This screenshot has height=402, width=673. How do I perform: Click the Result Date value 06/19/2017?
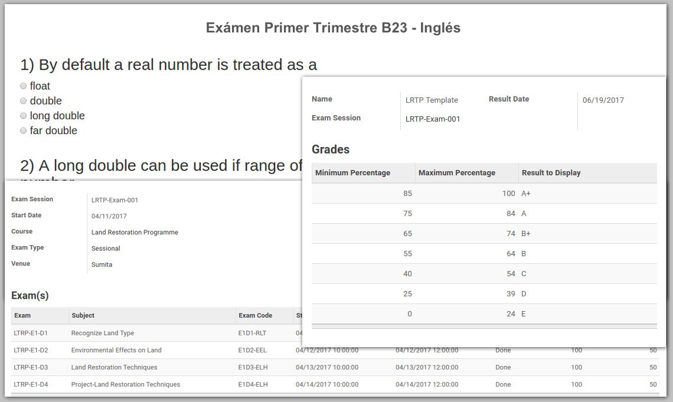[603, 100]
